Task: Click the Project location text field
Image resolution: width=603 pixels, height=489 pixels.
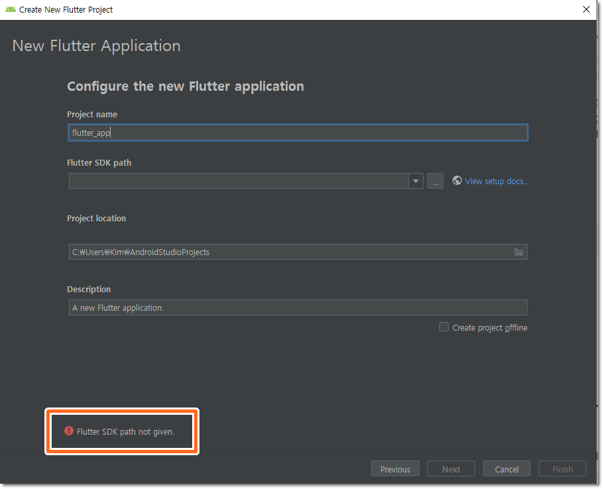Action: (x=298, y=252)
